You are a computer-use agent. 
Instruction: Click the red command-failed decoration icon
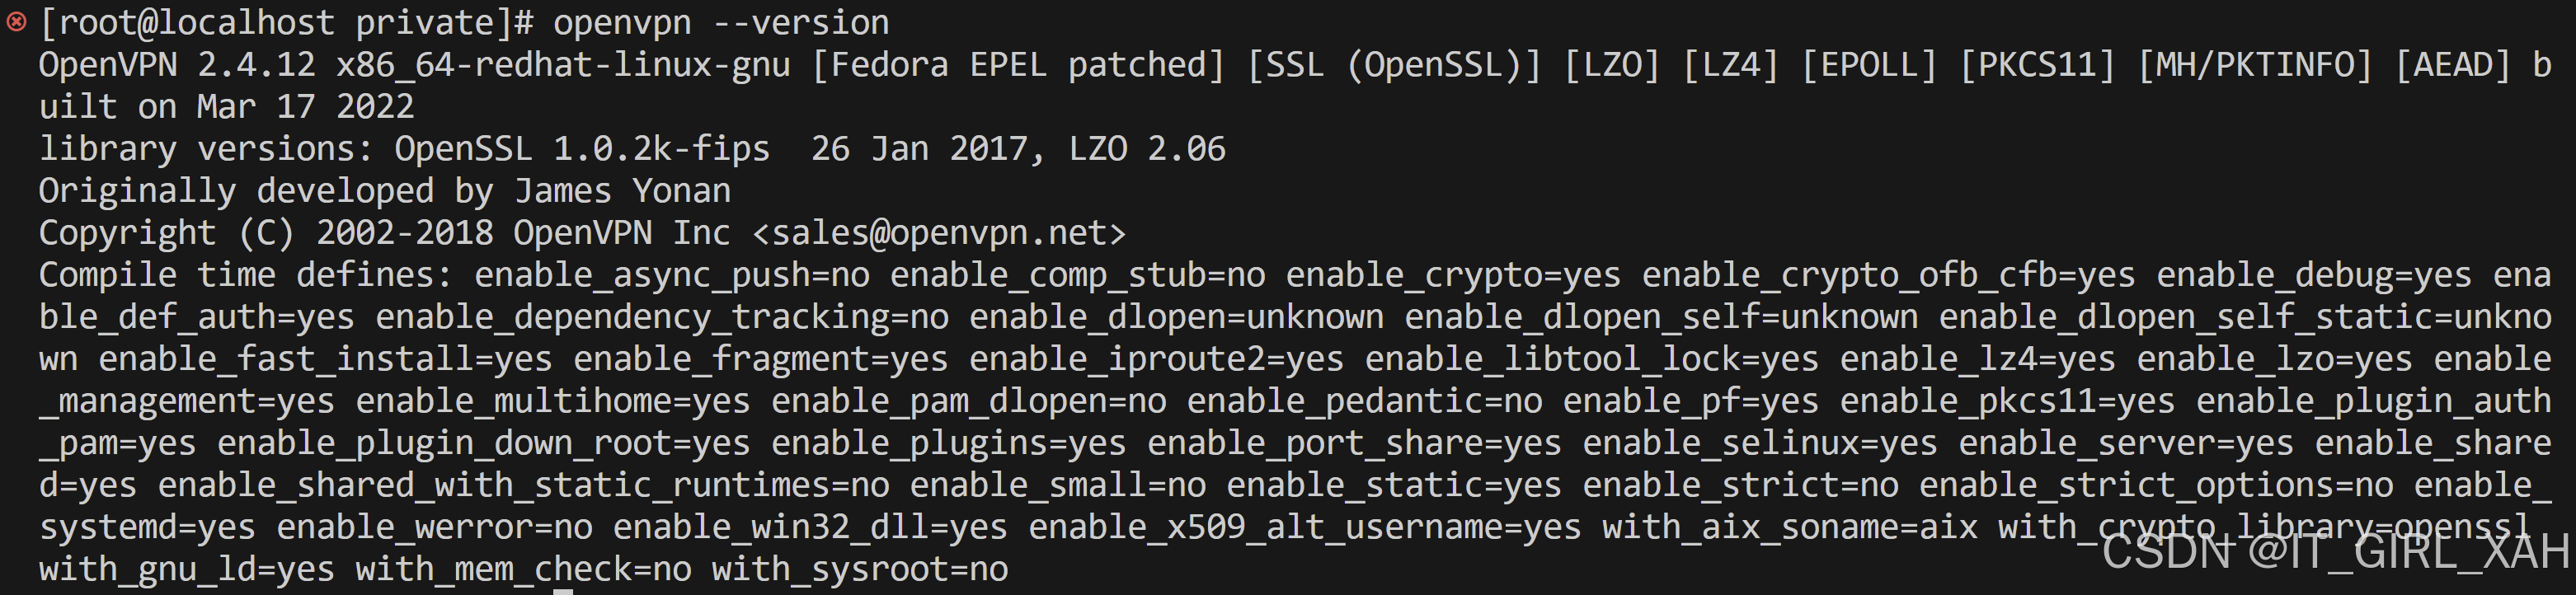(x=16, y=22)
